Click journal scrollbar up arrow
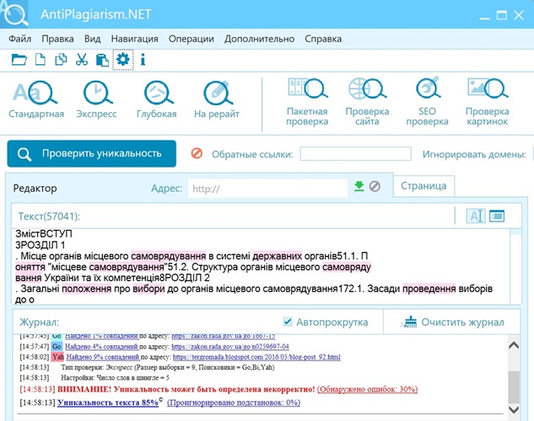 (x=514, y=345)
